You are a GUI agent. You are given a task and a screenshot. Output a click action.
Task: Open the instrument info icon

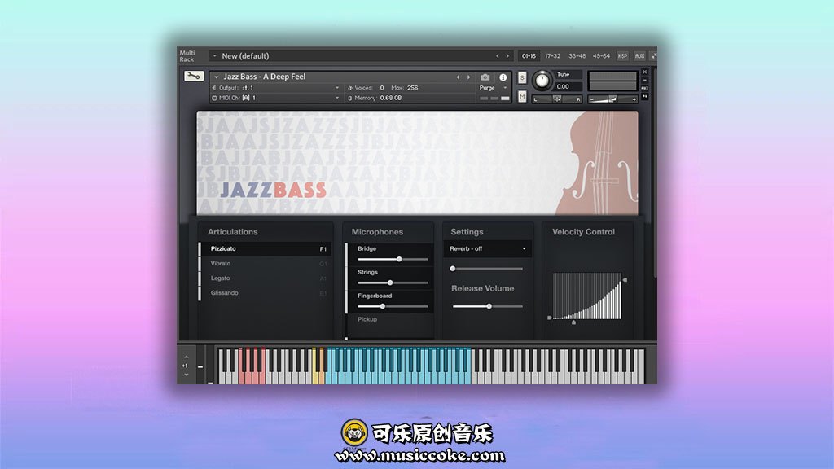tap(503, 77)
